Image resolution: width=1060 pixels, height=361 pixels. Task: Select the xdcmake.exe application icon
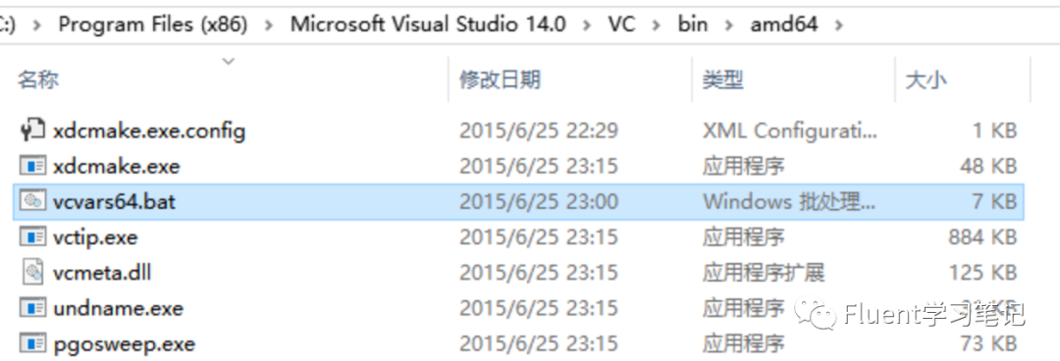pos(32,166)
